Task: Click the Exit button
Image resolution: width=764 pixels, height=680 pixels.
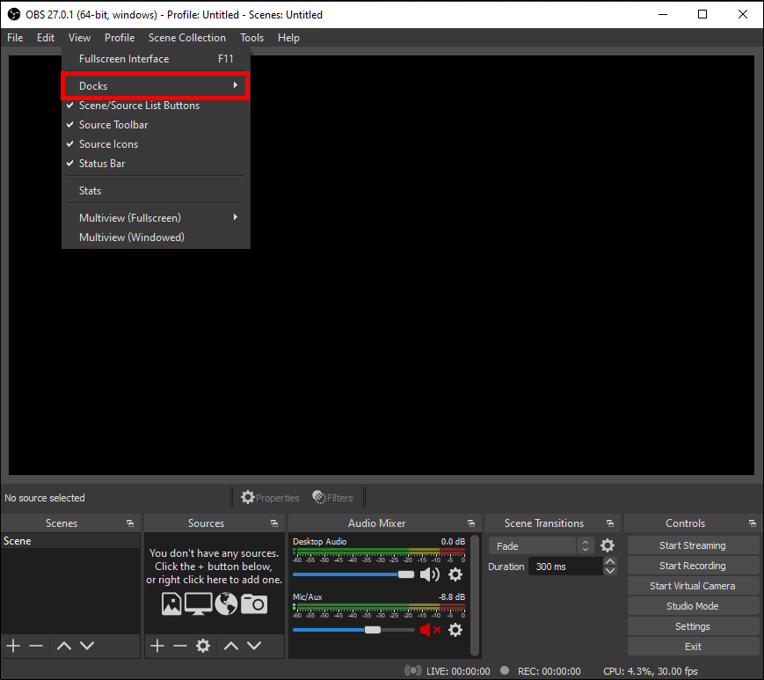Action: [693, 647]
